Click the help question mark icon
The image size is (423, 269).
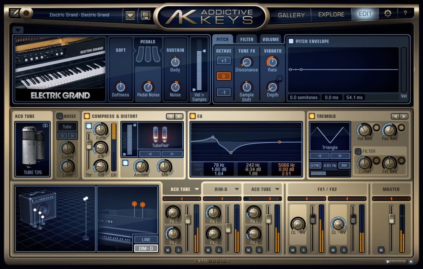(405, 14)
